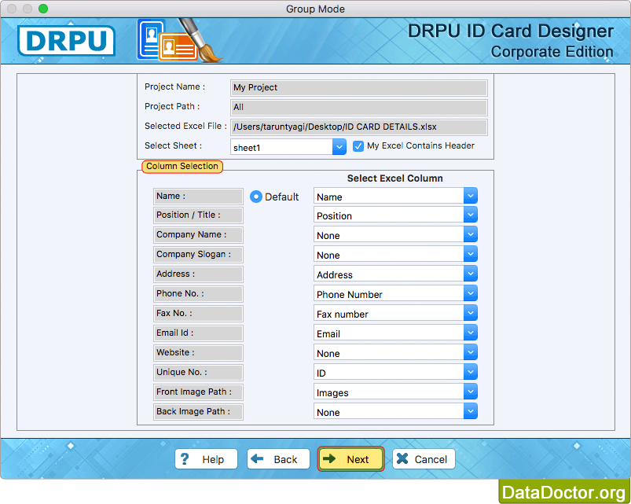Click the Phone No. : label

click(198, 294)
